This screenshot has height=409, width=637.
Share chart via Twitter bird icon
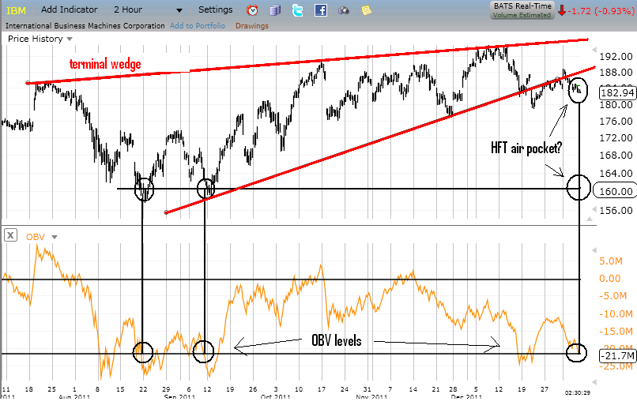[298, 10]
